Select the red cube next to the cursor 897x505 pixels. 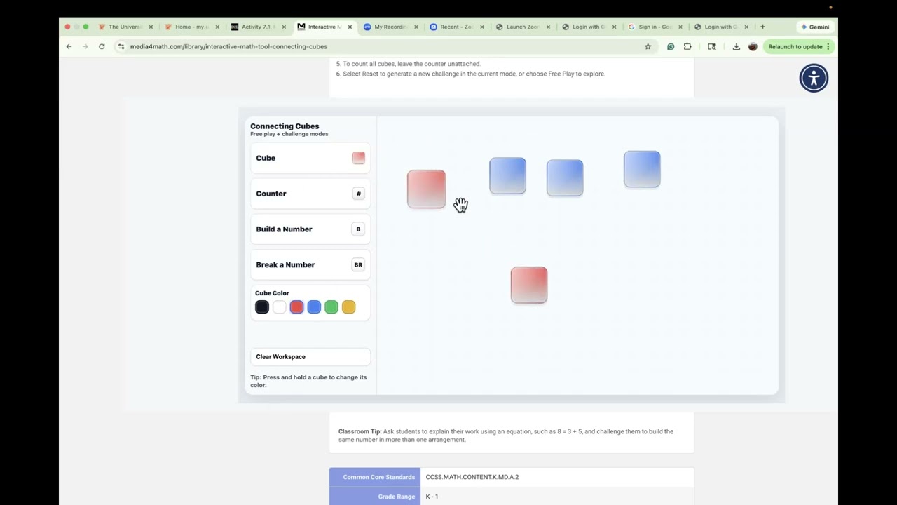[x=426, y=189]
